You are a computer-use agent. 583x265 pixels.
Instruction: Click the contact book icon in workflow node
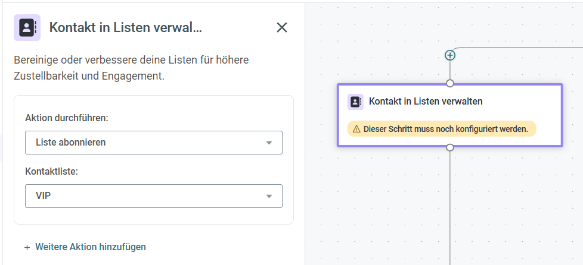(x=355, y=102)
